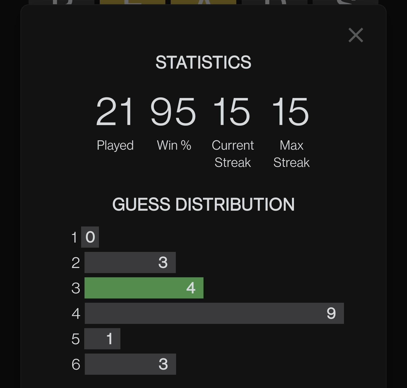Click the longest bar showing 9 wins
The image size is (407, 388).
214,313
